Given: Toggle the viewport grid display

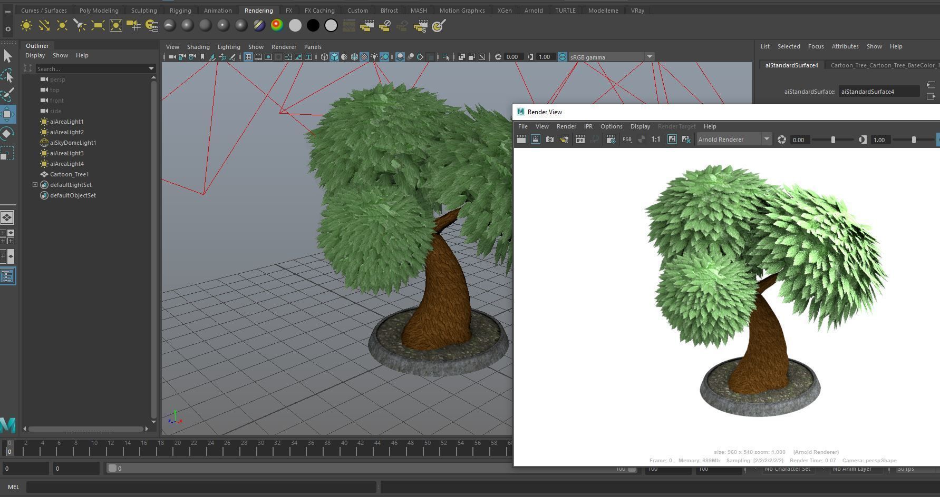Looking at the screenshot, I should [x=248, y=57].
